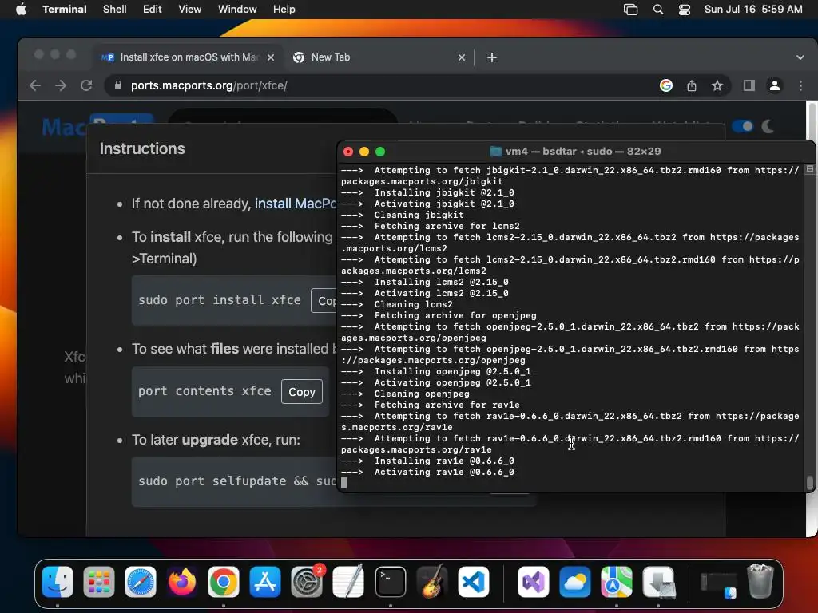Viewport: 818px width, 613px height.
Task: Go forward in Chrome
Action: (x=61, y=85)
